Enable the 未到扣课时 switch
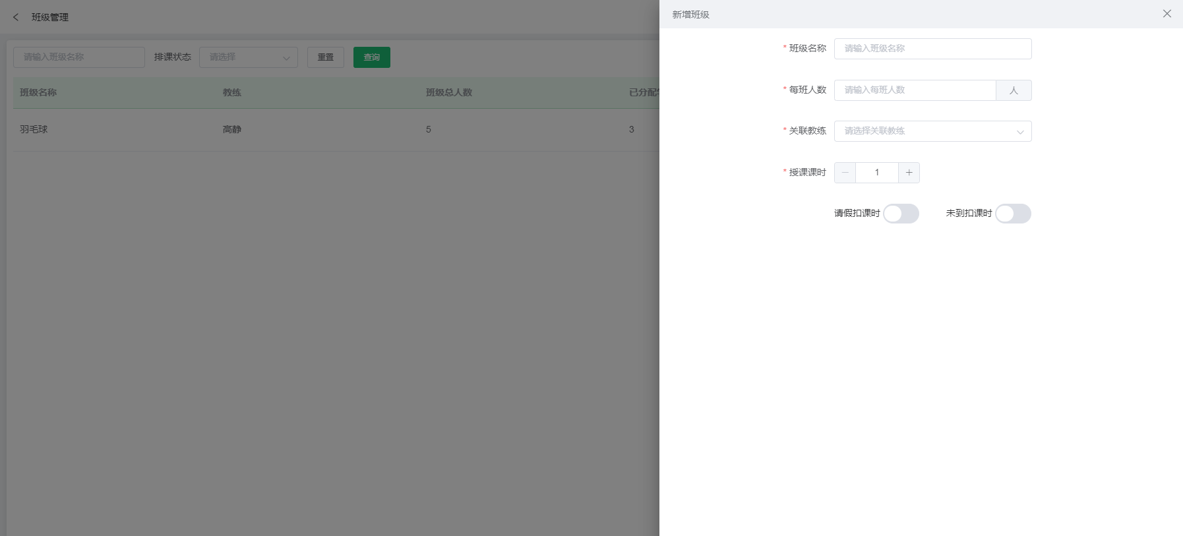Viewport: 1183px width, 536px height. click(x=1013, y=214)
